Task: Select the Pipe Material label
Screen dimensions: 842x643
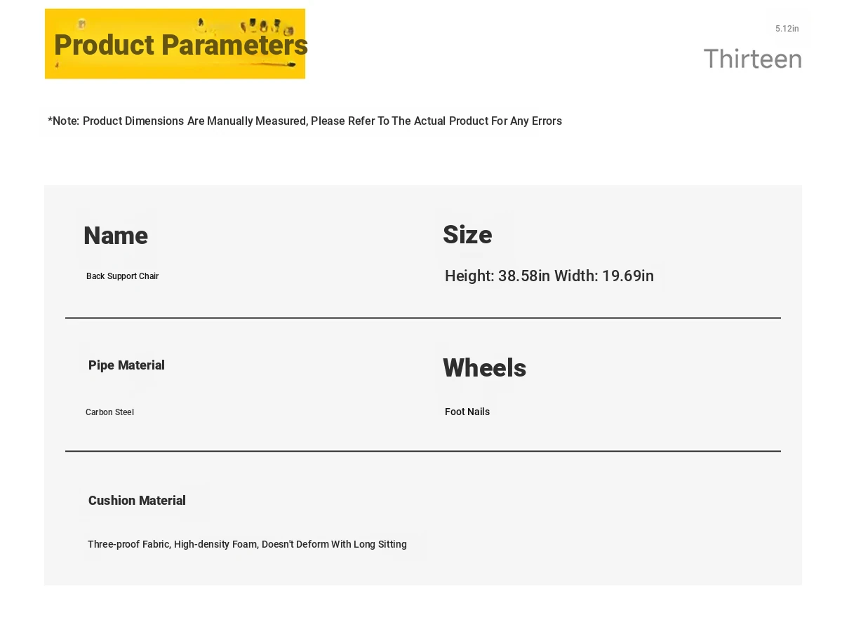Action: [126, 365]
